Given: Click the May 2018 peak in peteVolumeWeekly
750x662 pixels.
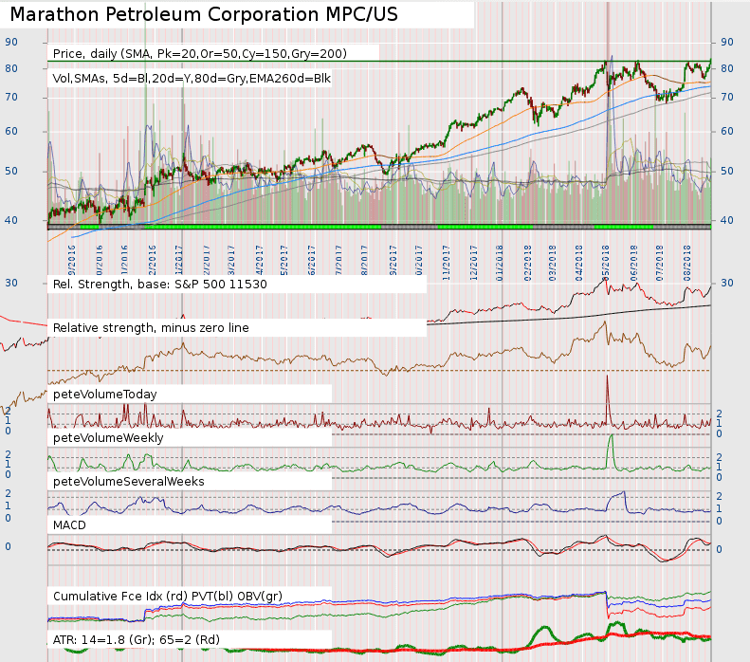Looking at the screenshot, I should 611,451.
